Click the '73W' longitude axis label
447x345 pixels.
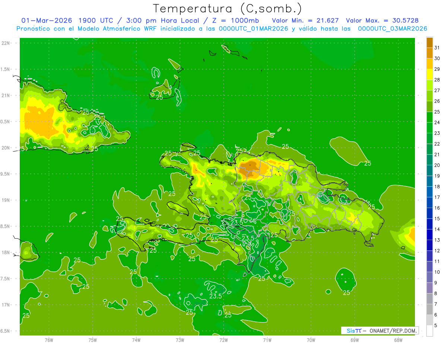(x=180, y=340)
